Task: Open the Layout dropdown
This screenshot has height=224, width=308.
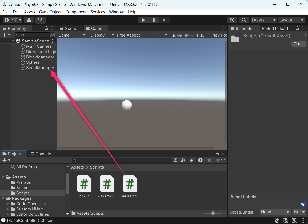Action: [x=291, y=20]
